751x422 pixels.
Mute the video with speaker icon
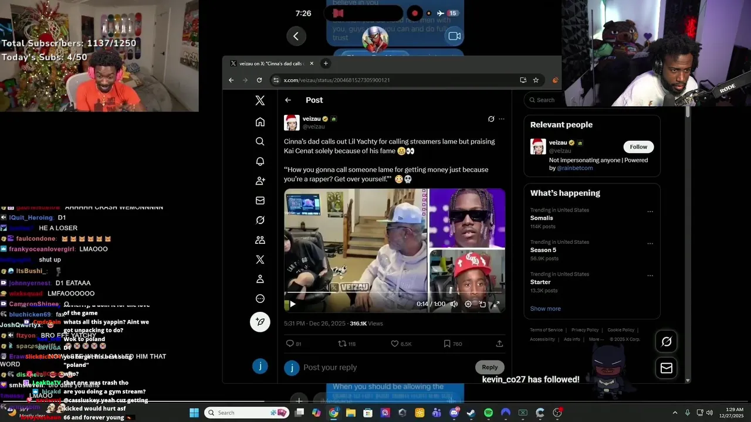pos(454,304)
